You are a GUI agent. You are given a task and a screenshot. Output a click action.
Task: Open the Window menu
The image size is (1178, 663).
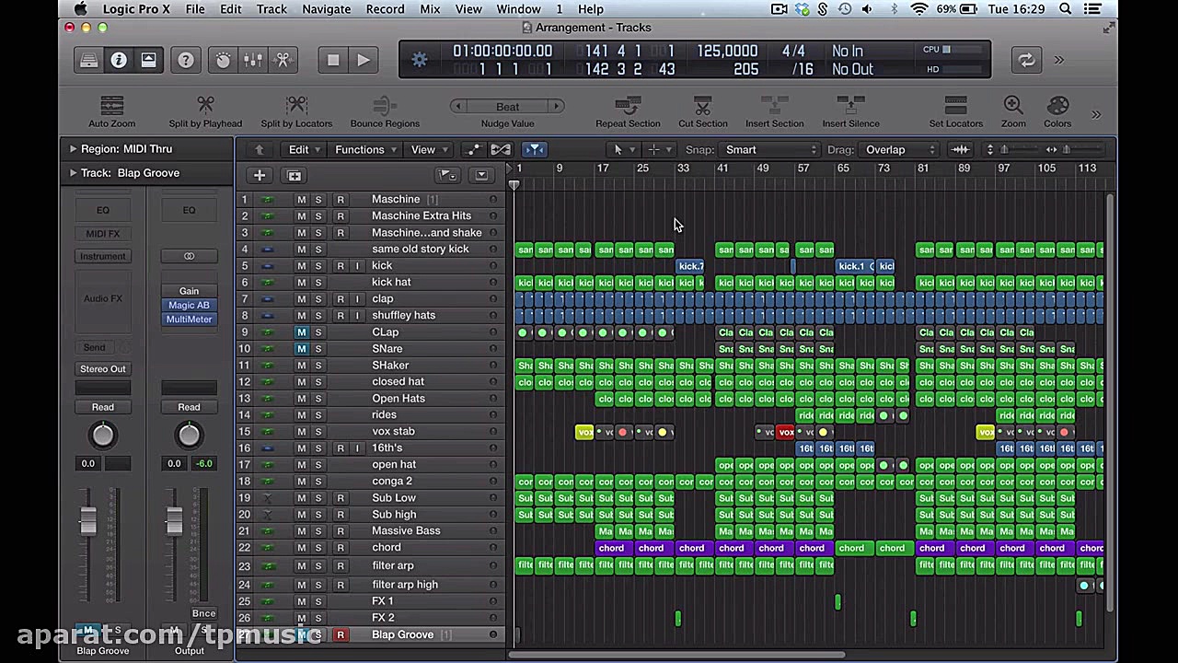[518, 9]
